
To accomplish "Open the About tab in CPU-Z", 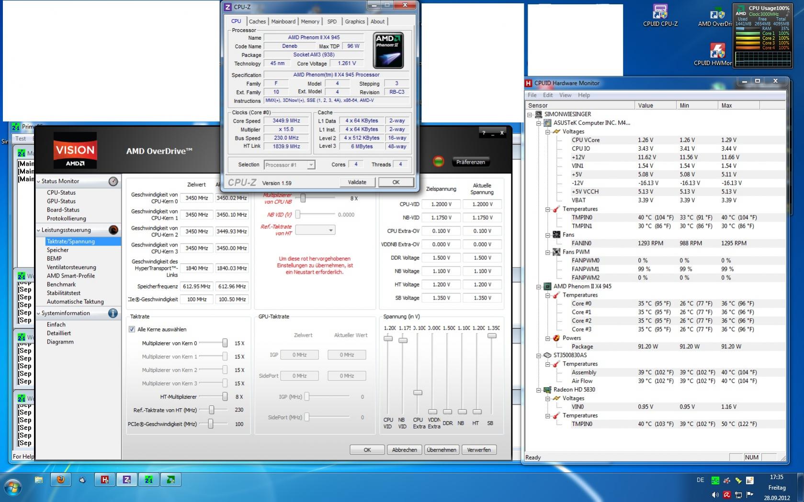I will (377, 22).
